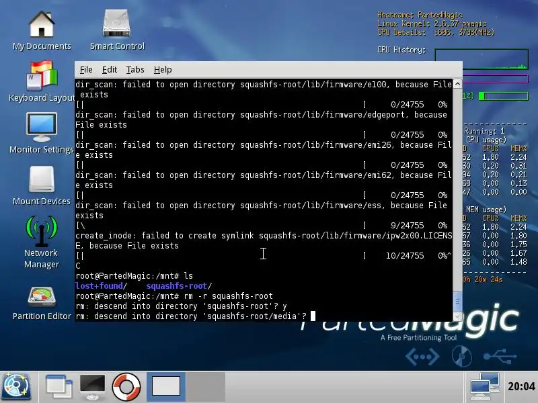Click the firmware/edgeport error line
Viewport: 538px width, 403px height.
point(261,120)
